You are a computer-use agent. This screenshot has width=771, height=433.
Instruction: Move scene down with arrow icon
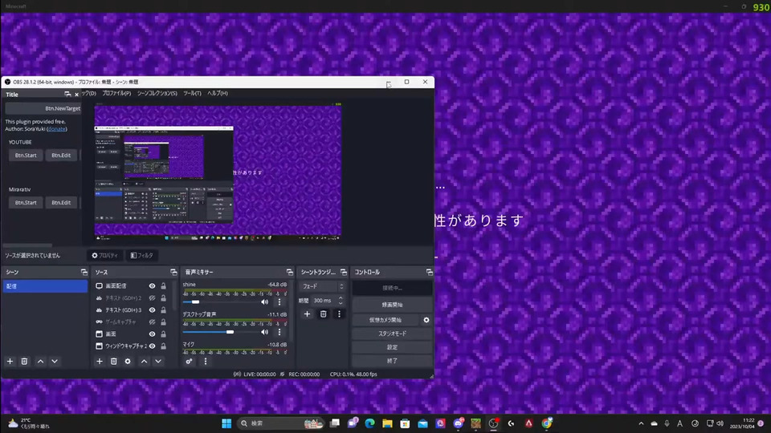click(x=55, y=362)
